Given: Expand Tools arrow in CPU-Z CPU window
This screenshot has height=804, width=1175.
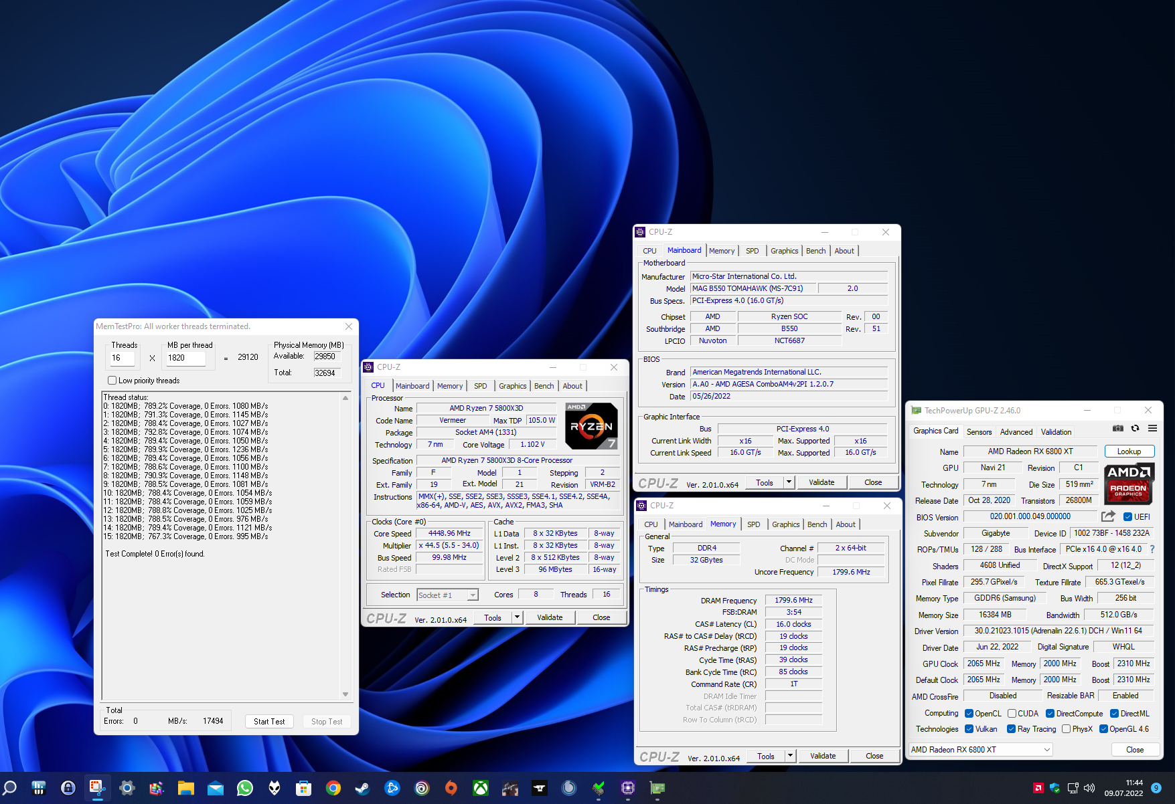Looking at the screenshot, I should point(517,617).
